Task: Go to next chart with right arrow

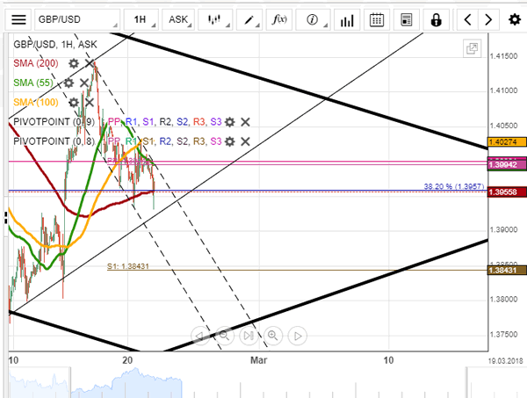Action: [x=488, y=20]
